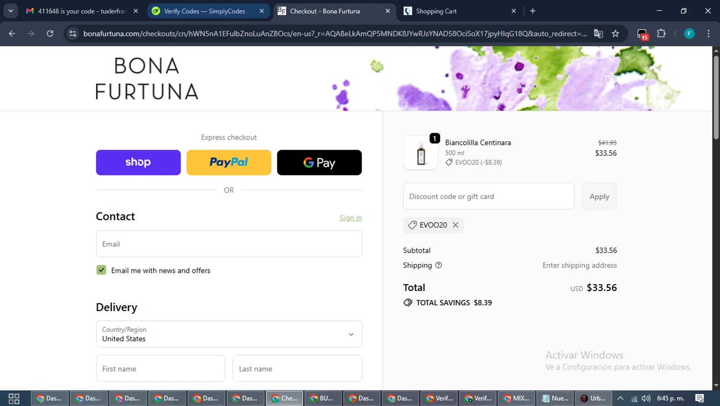Click the browser forward arrow
The width and height of the screenshot is (720, 406).
pyautogui.click(x=31, y=34)
